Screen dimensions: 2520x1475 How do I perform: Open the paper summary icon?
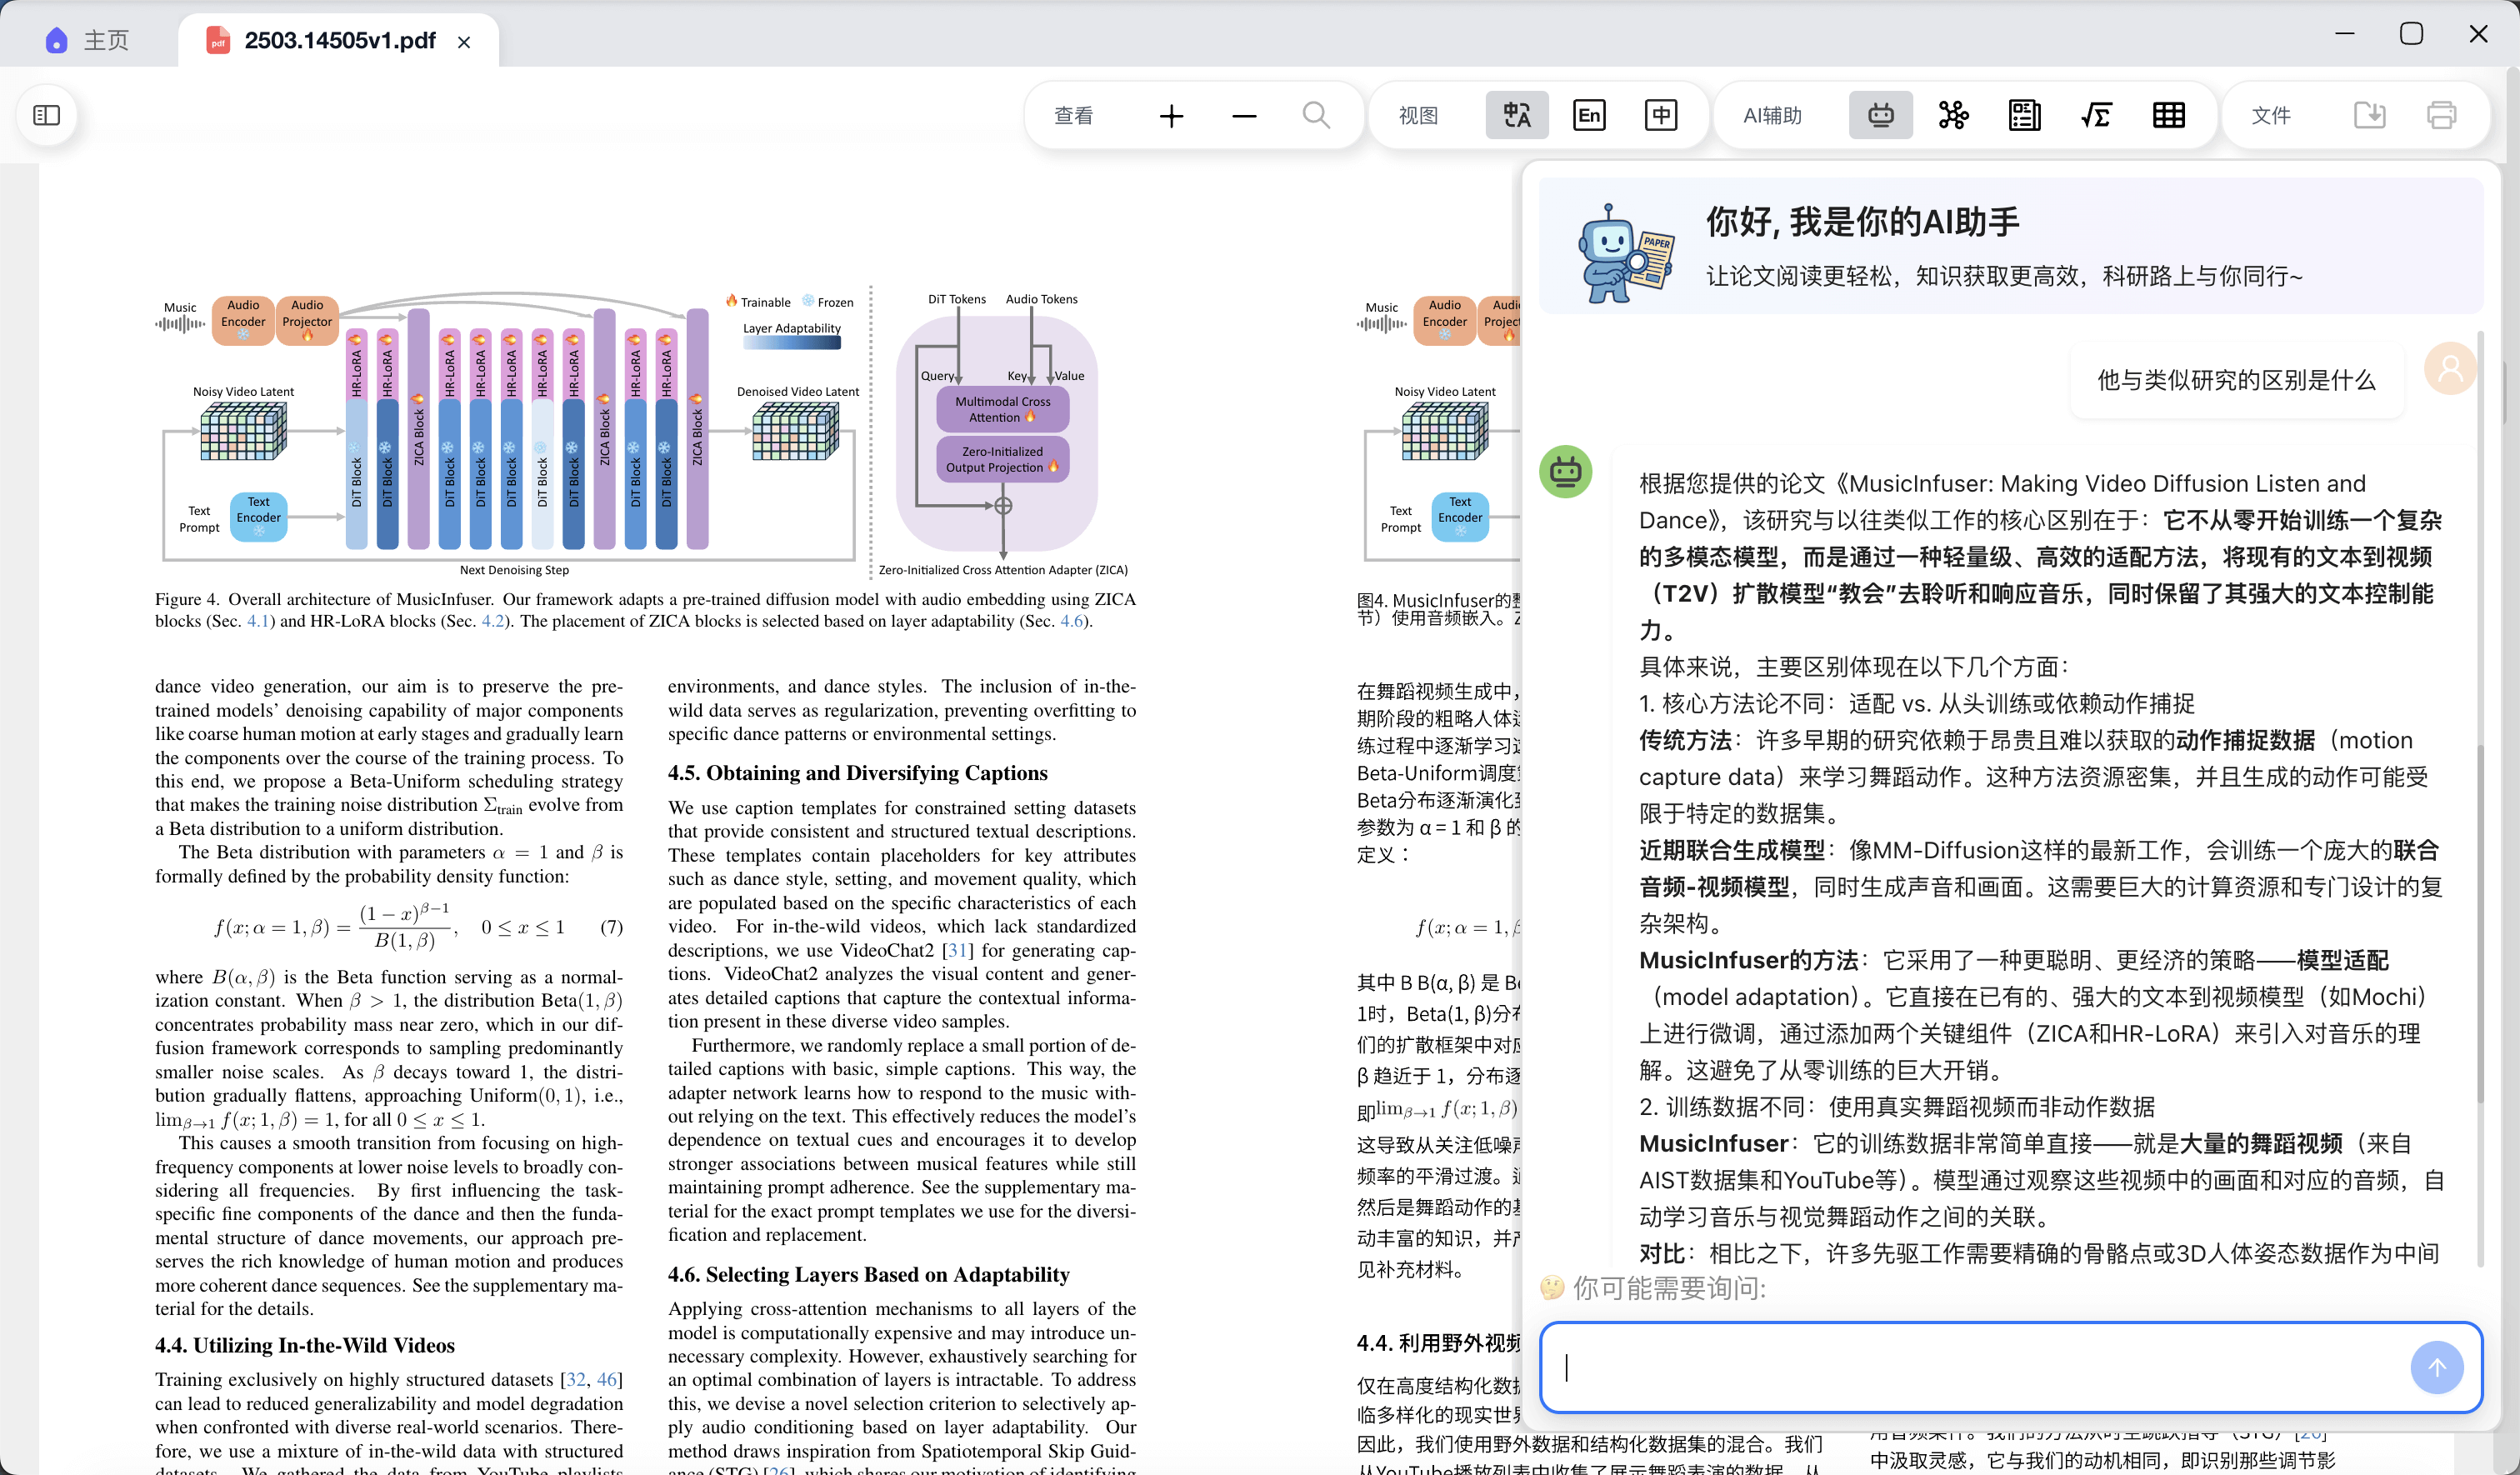[2025, 116]
